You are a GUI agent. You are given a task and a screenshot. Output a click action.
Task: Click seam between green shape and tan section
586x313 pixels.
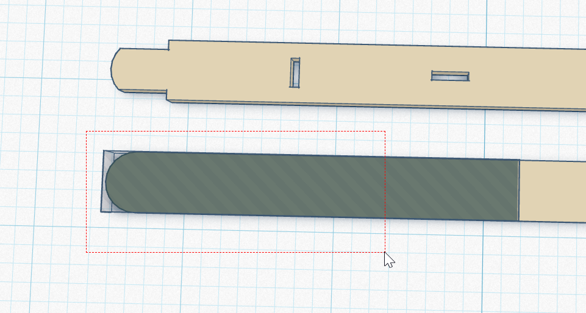[x=518, y=191]
